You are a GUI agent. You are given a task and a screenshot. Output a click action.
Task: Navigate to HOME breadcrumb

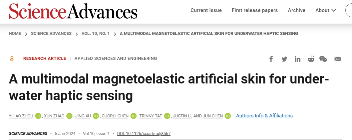point(15,34)
